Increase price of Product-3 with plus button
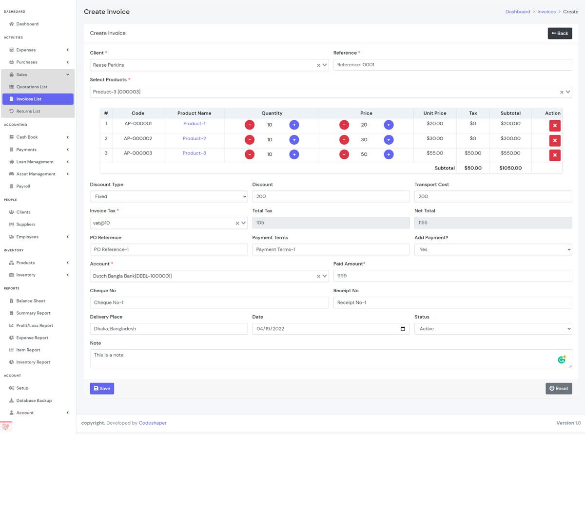The height and width of the screenshot is (509, 585). tap(389, 154)
